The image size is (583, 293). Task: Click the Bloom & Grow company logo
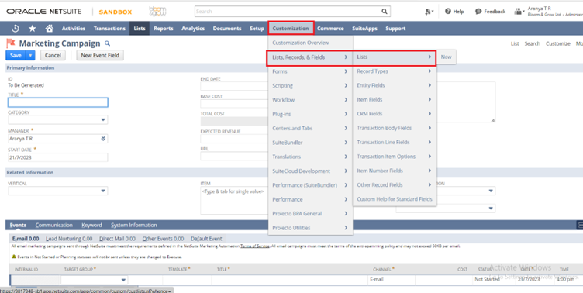pyautogui.click(x=157, y=11)
